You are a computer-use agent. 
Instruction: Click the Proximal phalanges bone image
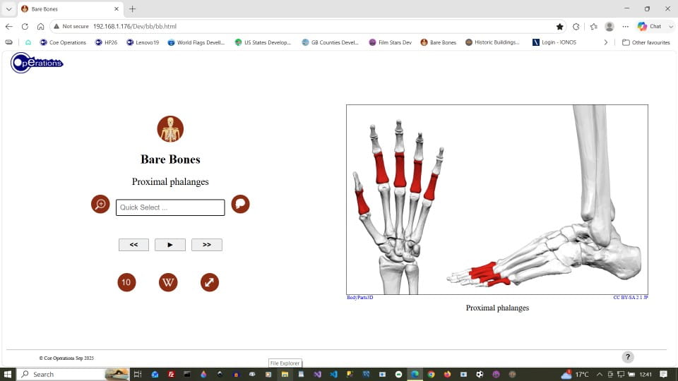click(497, 200)
